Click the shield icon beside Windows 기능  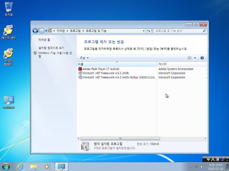coord(35,53)
